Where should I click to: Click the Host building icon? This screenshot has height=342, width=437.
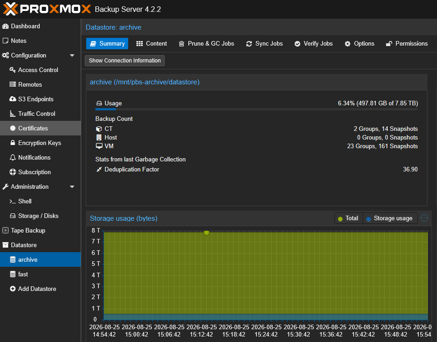coord(99,137)
